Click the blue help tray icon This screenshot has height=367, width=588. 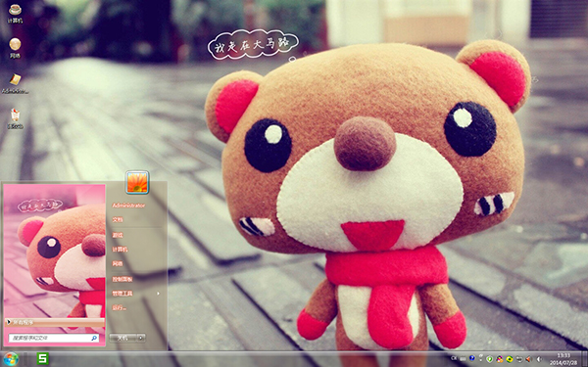471,358
